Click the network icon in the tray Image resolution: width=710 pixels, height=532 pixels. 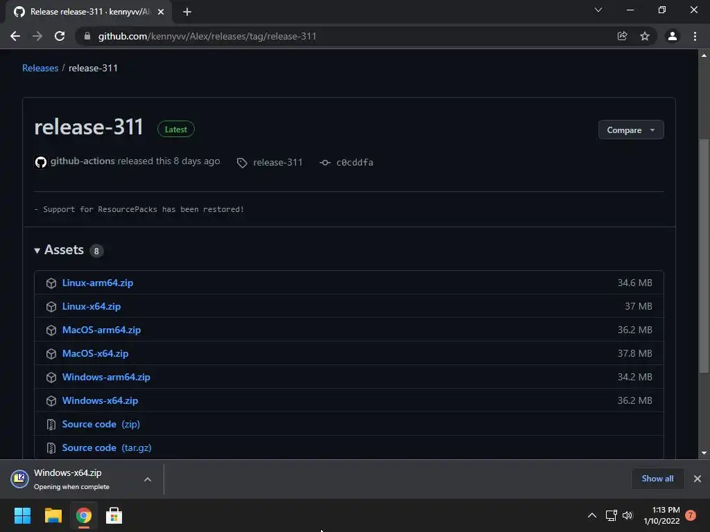click(x=612, y=515)
